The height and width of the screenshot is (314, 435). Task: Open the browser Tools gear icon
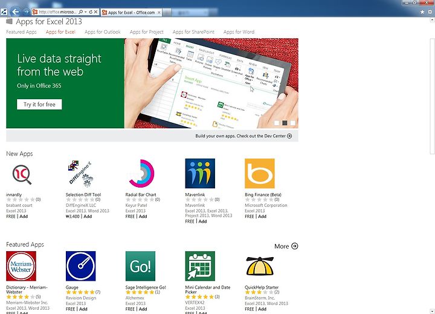tap(430, 12)
